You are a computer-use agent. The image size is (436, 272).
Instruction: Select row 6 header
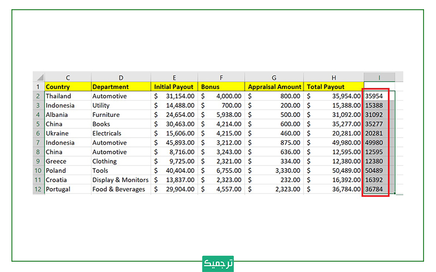pyautogui.click(x=38, y=133)
